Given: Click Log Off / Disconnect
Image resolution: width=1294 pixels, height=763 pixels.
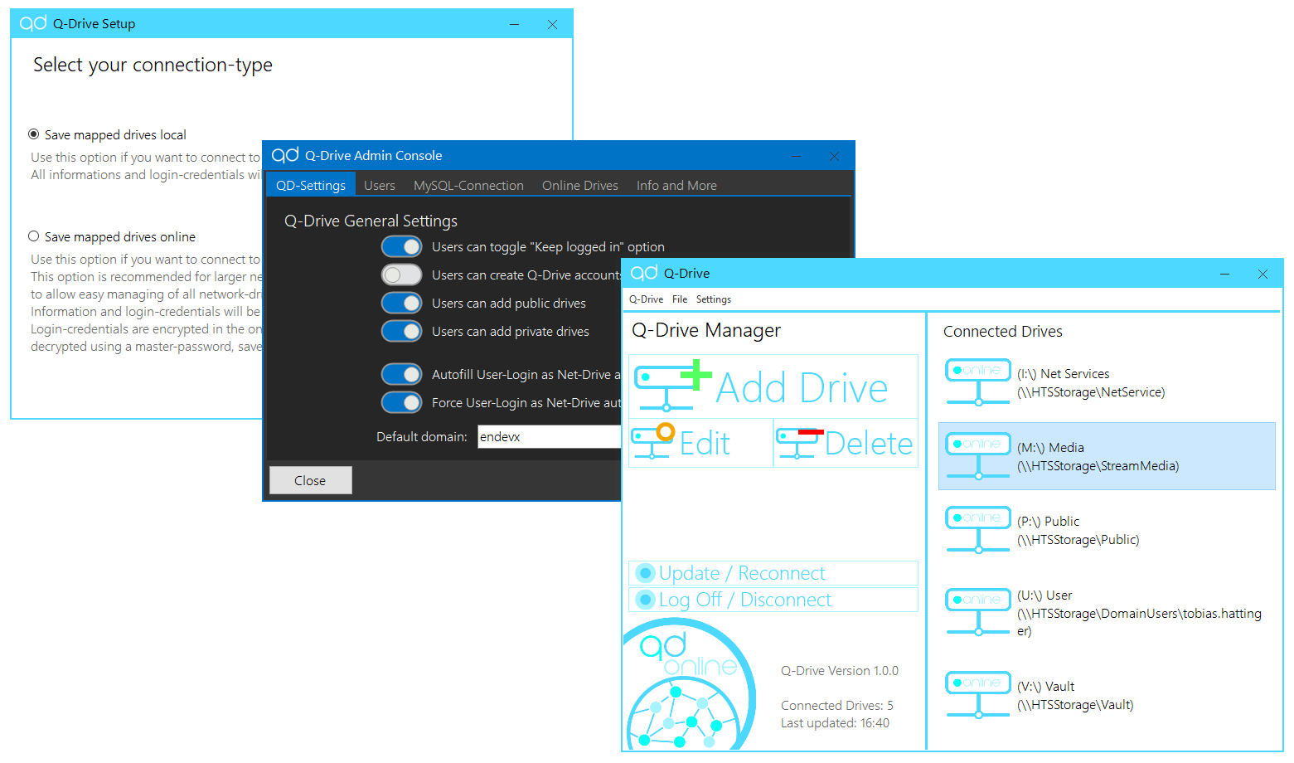Looking at the screenshot, I should tap(773, 600).
